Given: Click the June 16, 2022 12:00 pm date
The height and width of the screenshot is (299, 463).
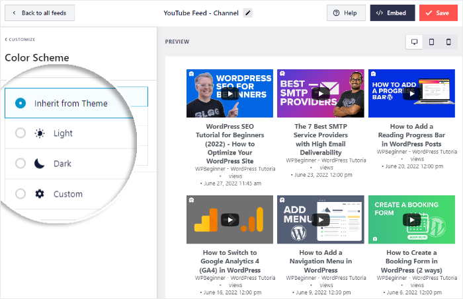Looking at the screenshot, I should click(232, 292).
